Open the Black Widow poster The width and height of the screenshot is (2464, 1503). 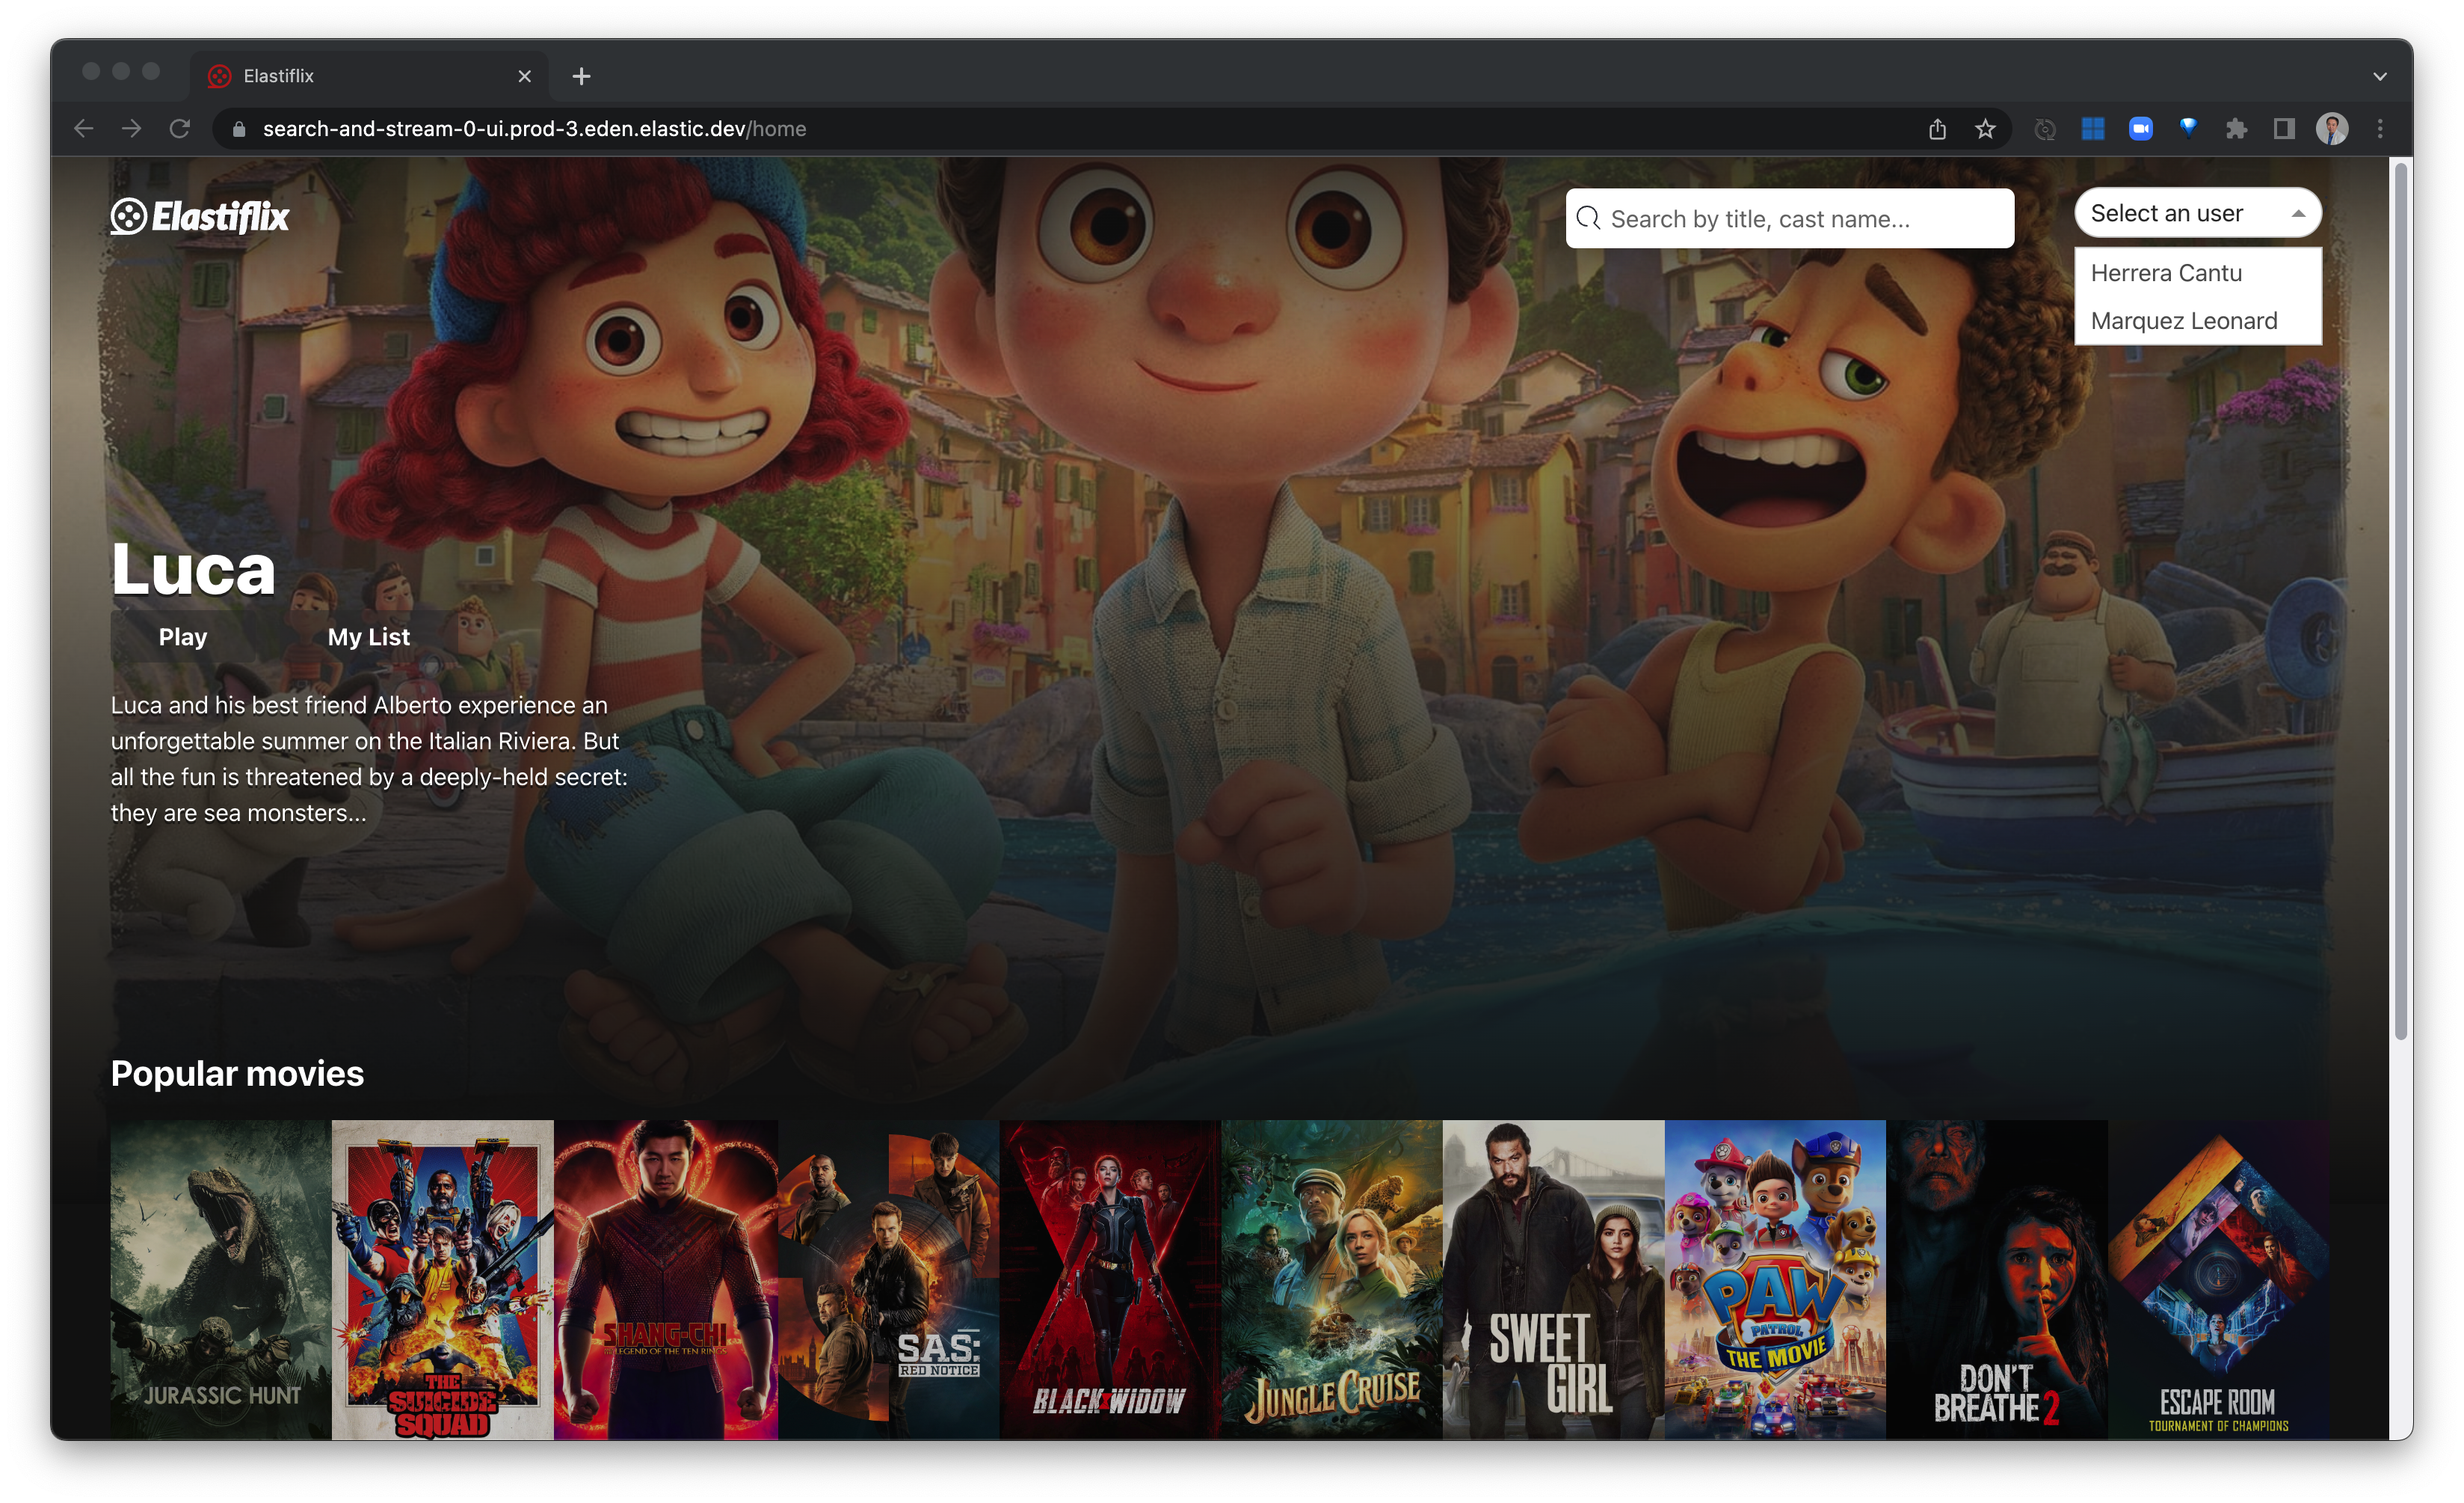click(x=1109, y=1279)
